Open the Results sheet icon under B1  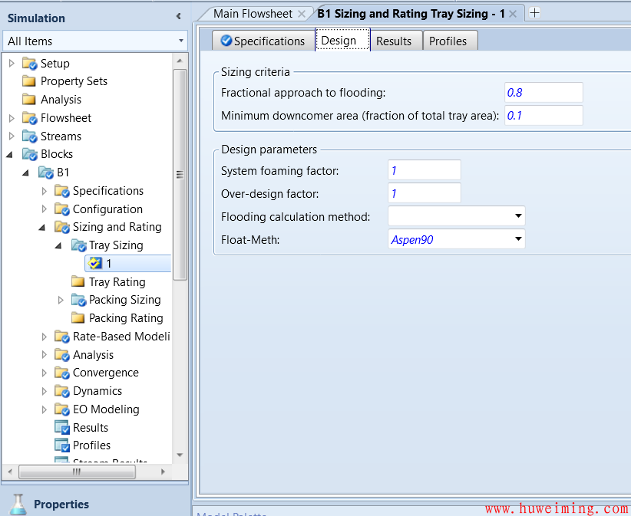62,428
